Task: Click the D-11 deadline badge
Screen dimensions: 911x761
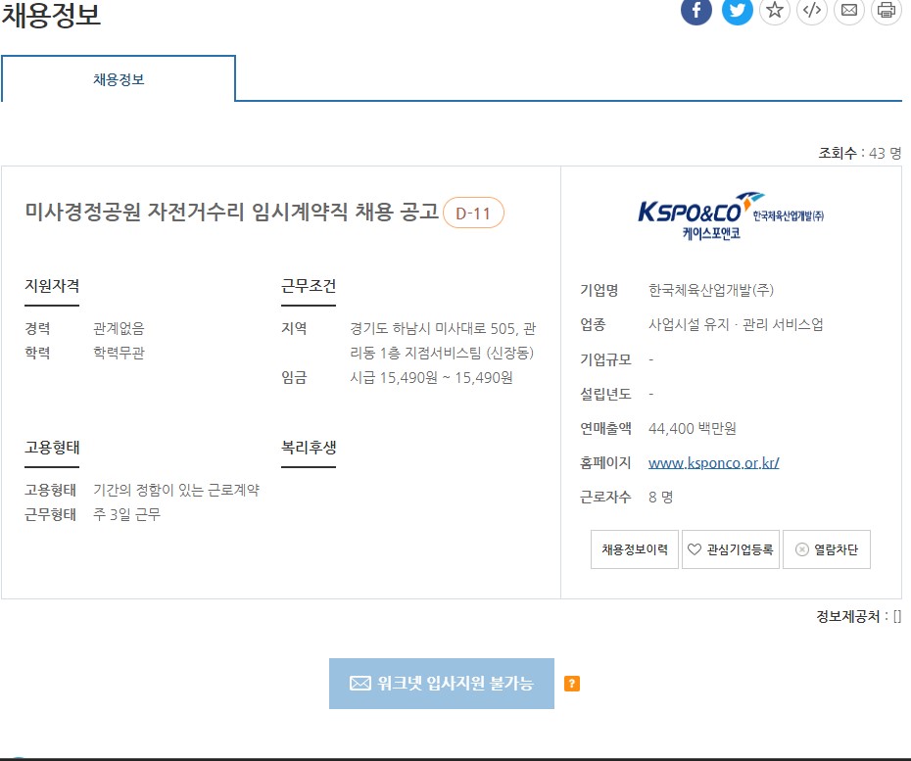Action: point(473,214)
